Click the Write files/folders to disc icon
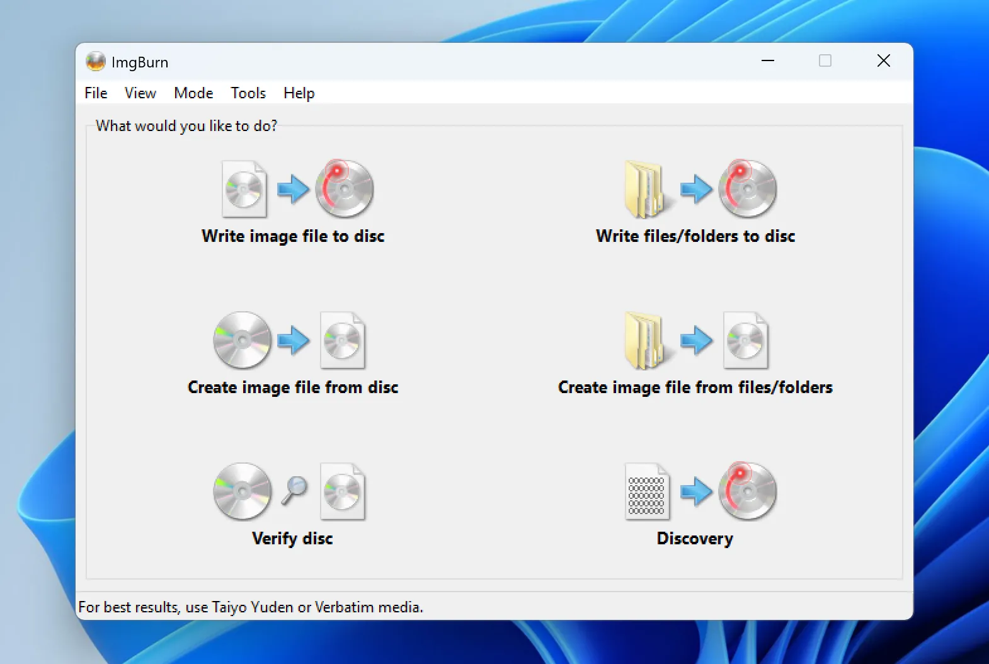Screen dimensions: 989x664 [700, 188]
